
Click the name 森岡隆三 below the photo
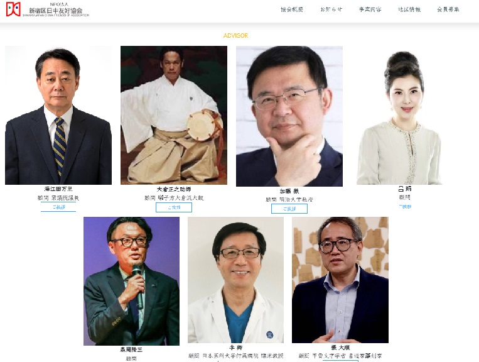(x=131, y=349)
